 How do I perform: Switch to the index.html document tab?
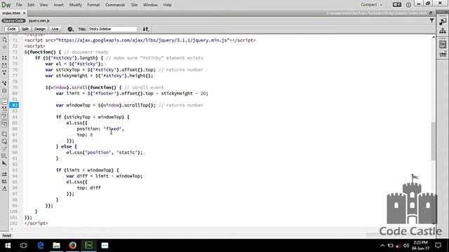point(11,13)
